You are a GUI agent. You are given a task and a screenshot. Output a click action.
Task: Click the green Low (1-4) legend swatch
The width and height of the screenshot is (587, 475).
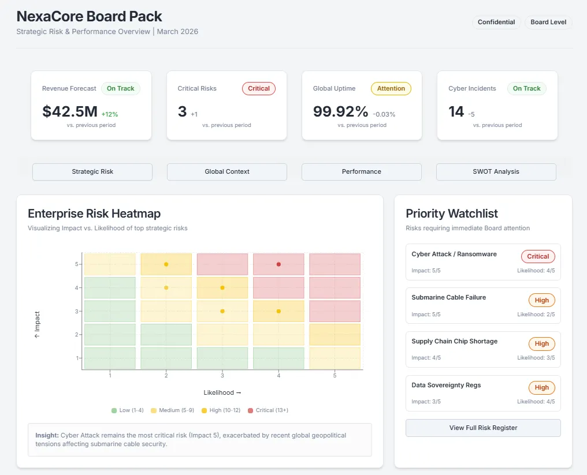pyautogui.click(x=114, y=411)
